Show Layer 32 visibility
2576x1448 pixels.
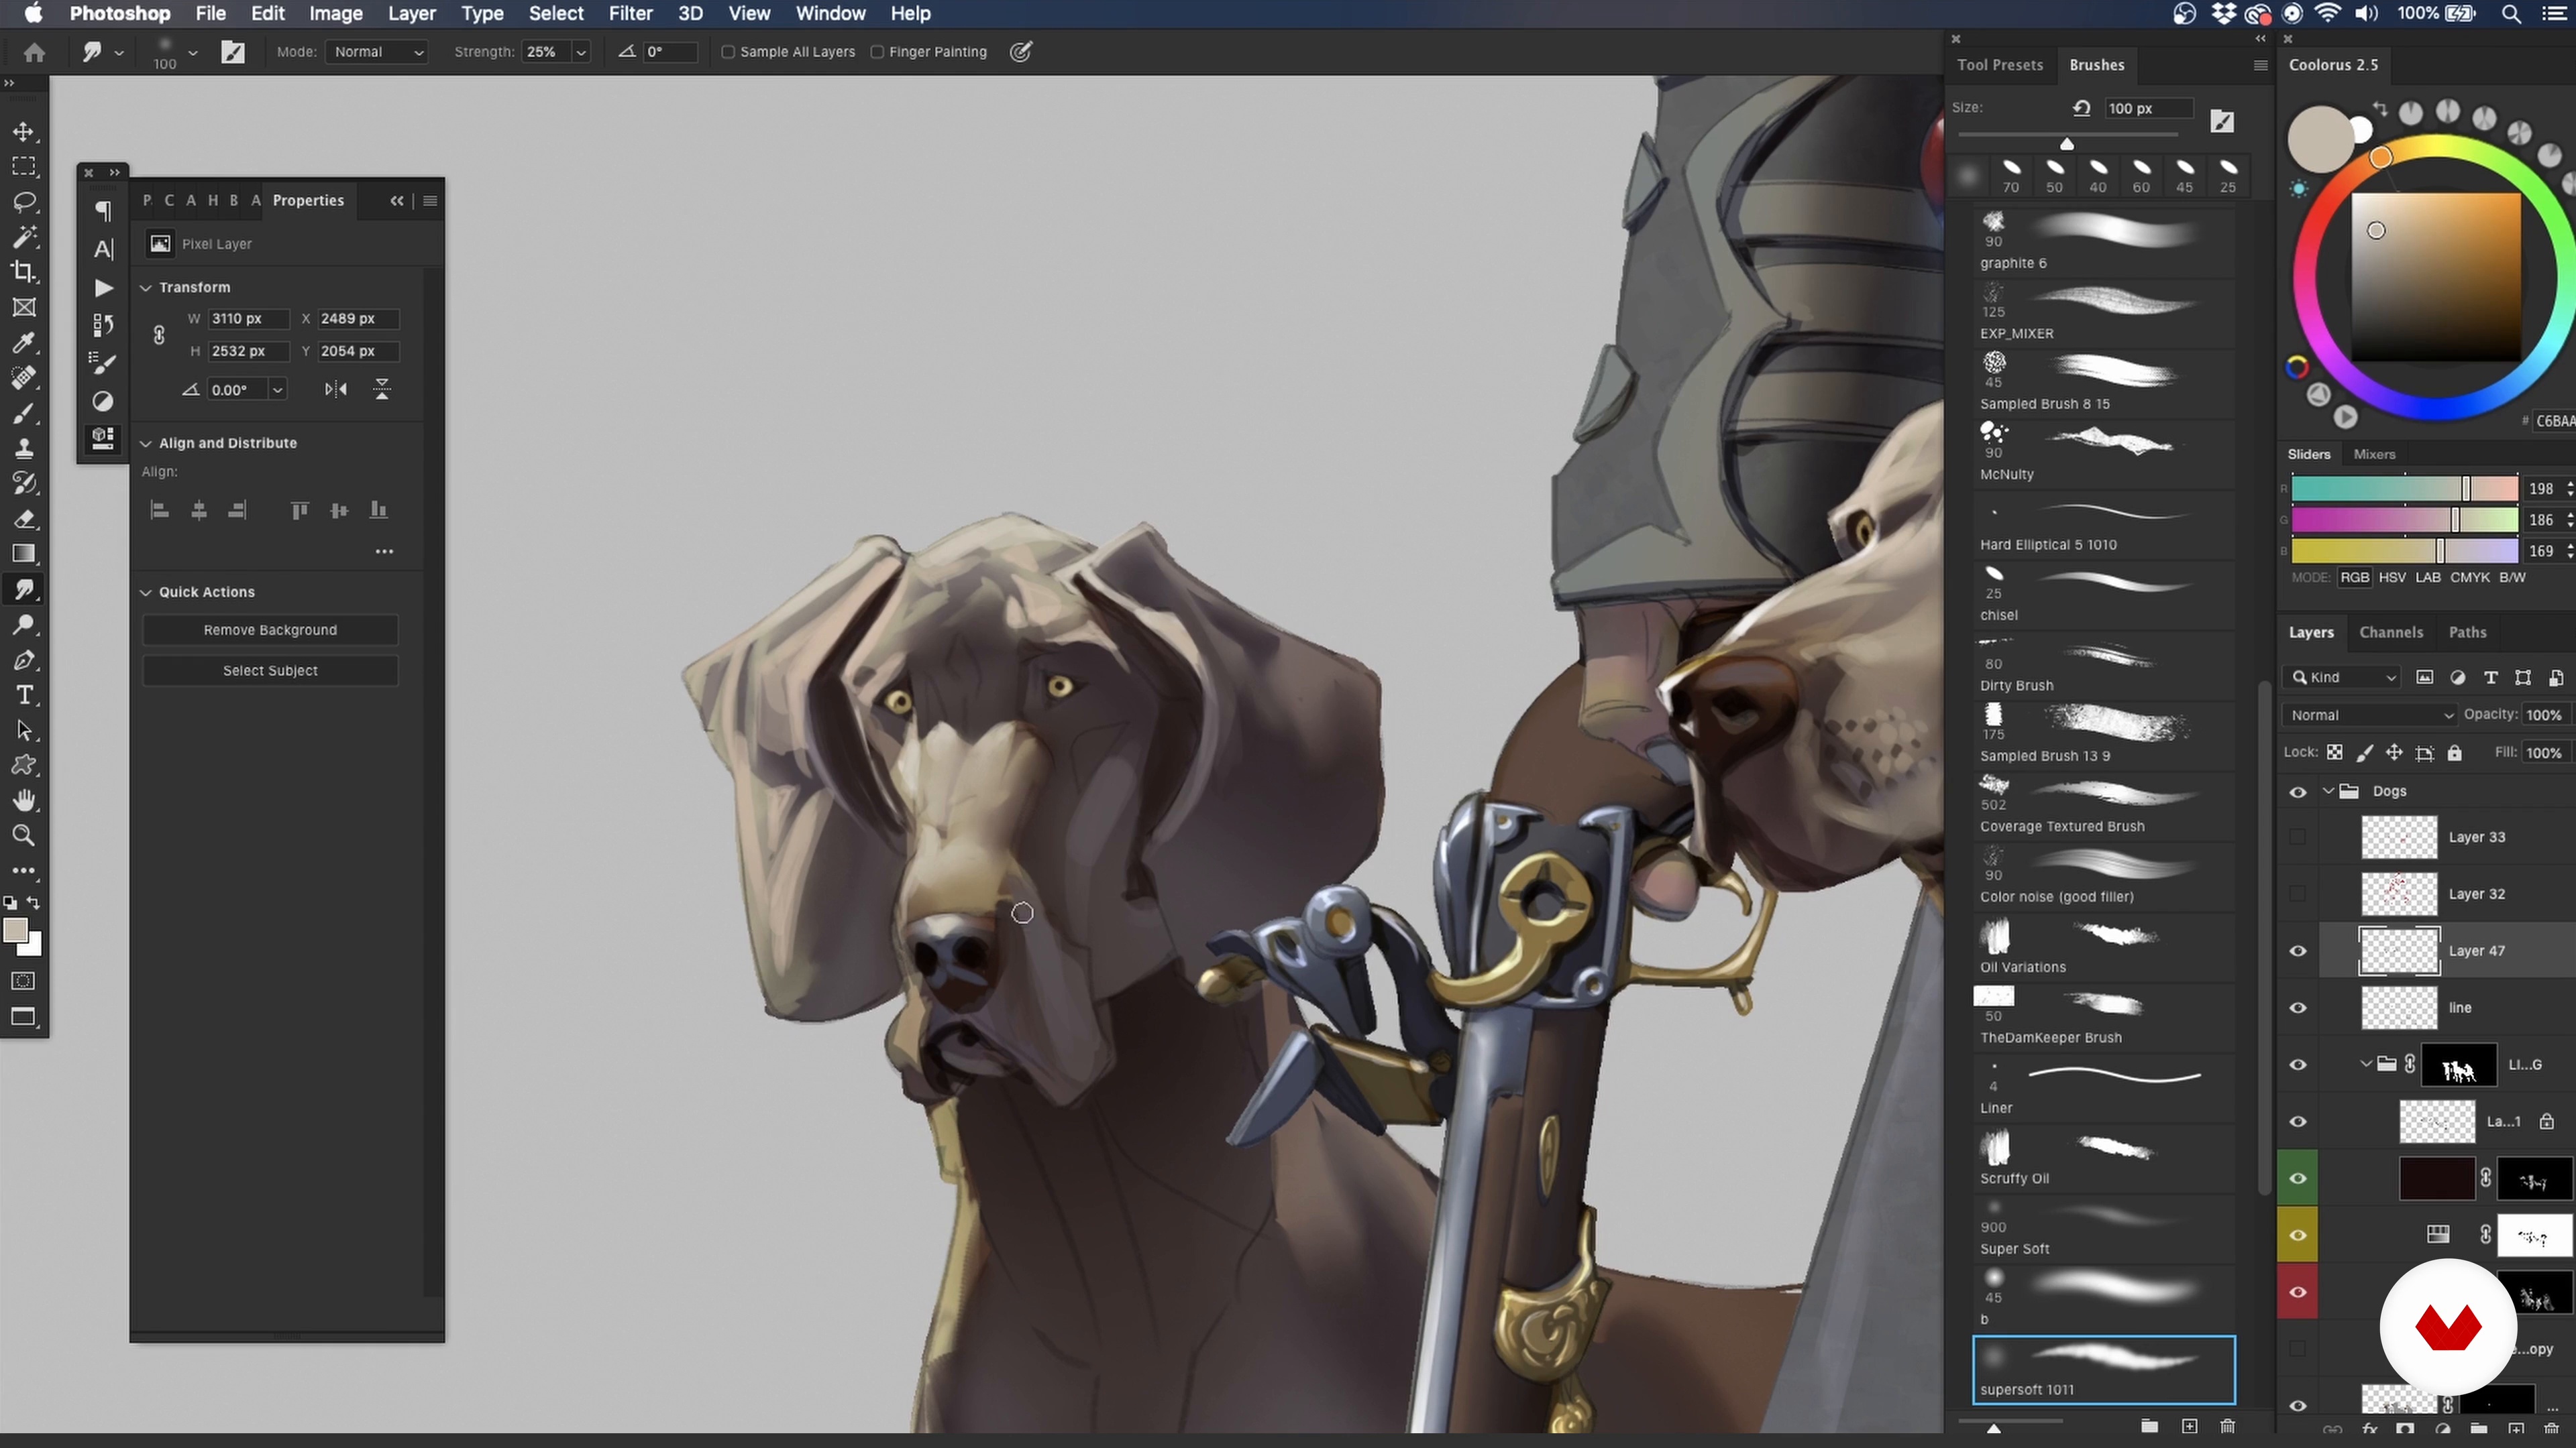pyautogui.click(x=2298, y=894)
